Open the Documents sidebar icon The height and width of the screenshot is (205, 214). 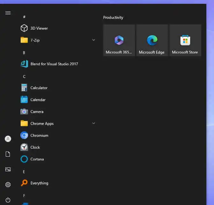coord(8,154)
